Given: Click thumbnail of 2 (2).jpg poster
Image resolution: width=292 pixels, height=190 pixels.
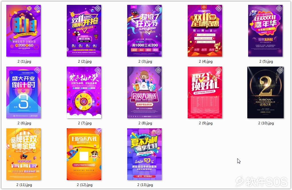Looking at the screenshot, I should pyautogui.click(x=84, y=31).
